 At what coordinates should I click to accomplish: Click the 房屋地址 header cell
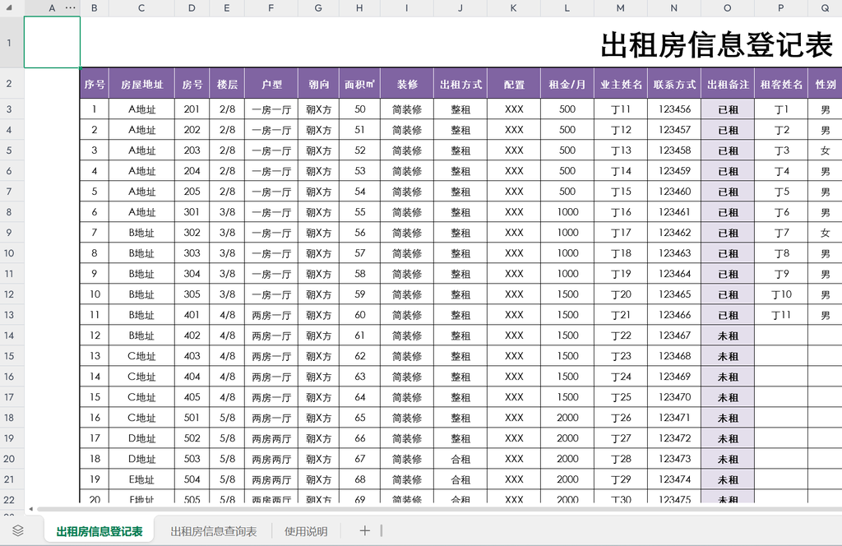click(x=141, y=85)
